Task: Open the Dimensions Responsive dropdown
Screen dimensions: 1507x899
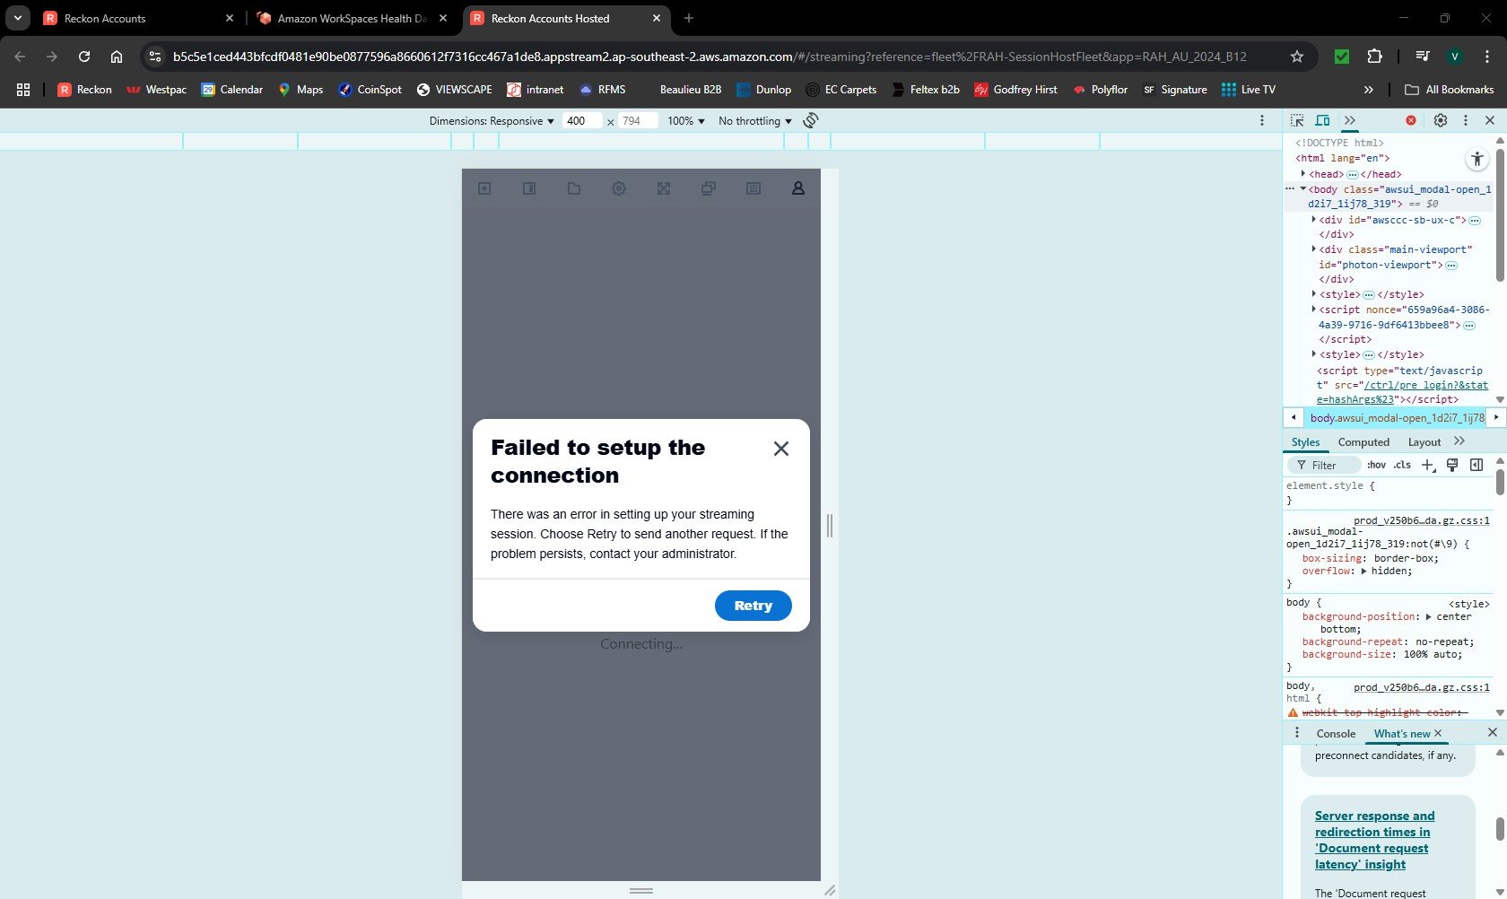Action: 492,121
